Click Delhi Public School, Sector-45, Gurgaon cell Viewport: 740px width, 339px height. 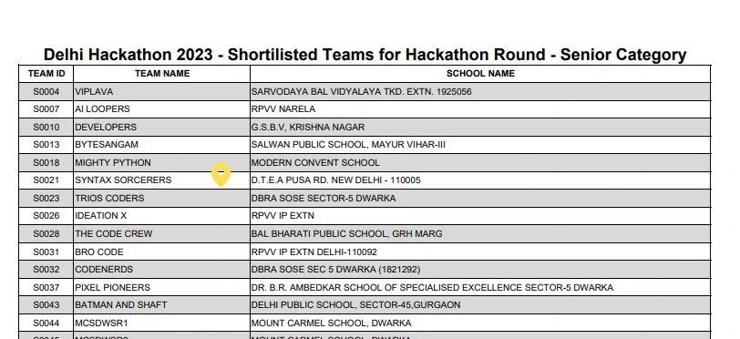click(x=480, y=305)
